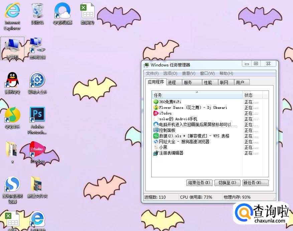Select the iTudou task row

click(210, 113)
